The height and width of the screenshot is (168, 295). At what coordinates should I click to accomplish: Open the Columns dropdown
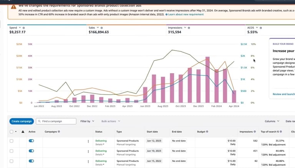click(x=272, y=121)
